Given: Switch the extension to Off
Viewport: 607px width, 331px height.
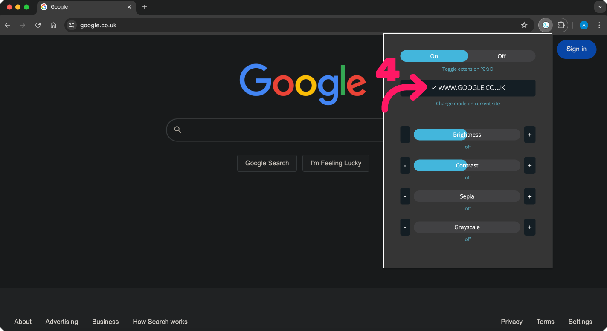Looking at the screenshot, I should pos(501,56).
